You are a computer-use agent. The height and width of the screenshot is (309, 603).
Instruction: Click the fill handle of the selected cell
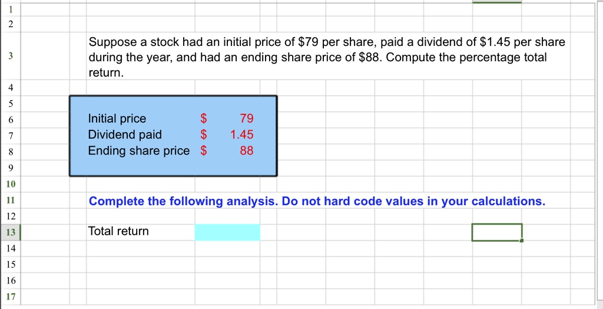[522, 241]
